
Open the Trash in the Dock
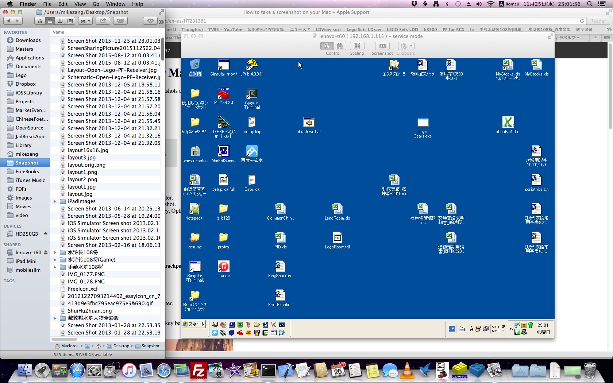590,371
